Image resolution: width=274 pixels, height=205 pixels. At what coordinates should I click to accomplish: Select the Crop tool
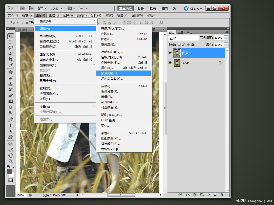(x=11, y=59)
